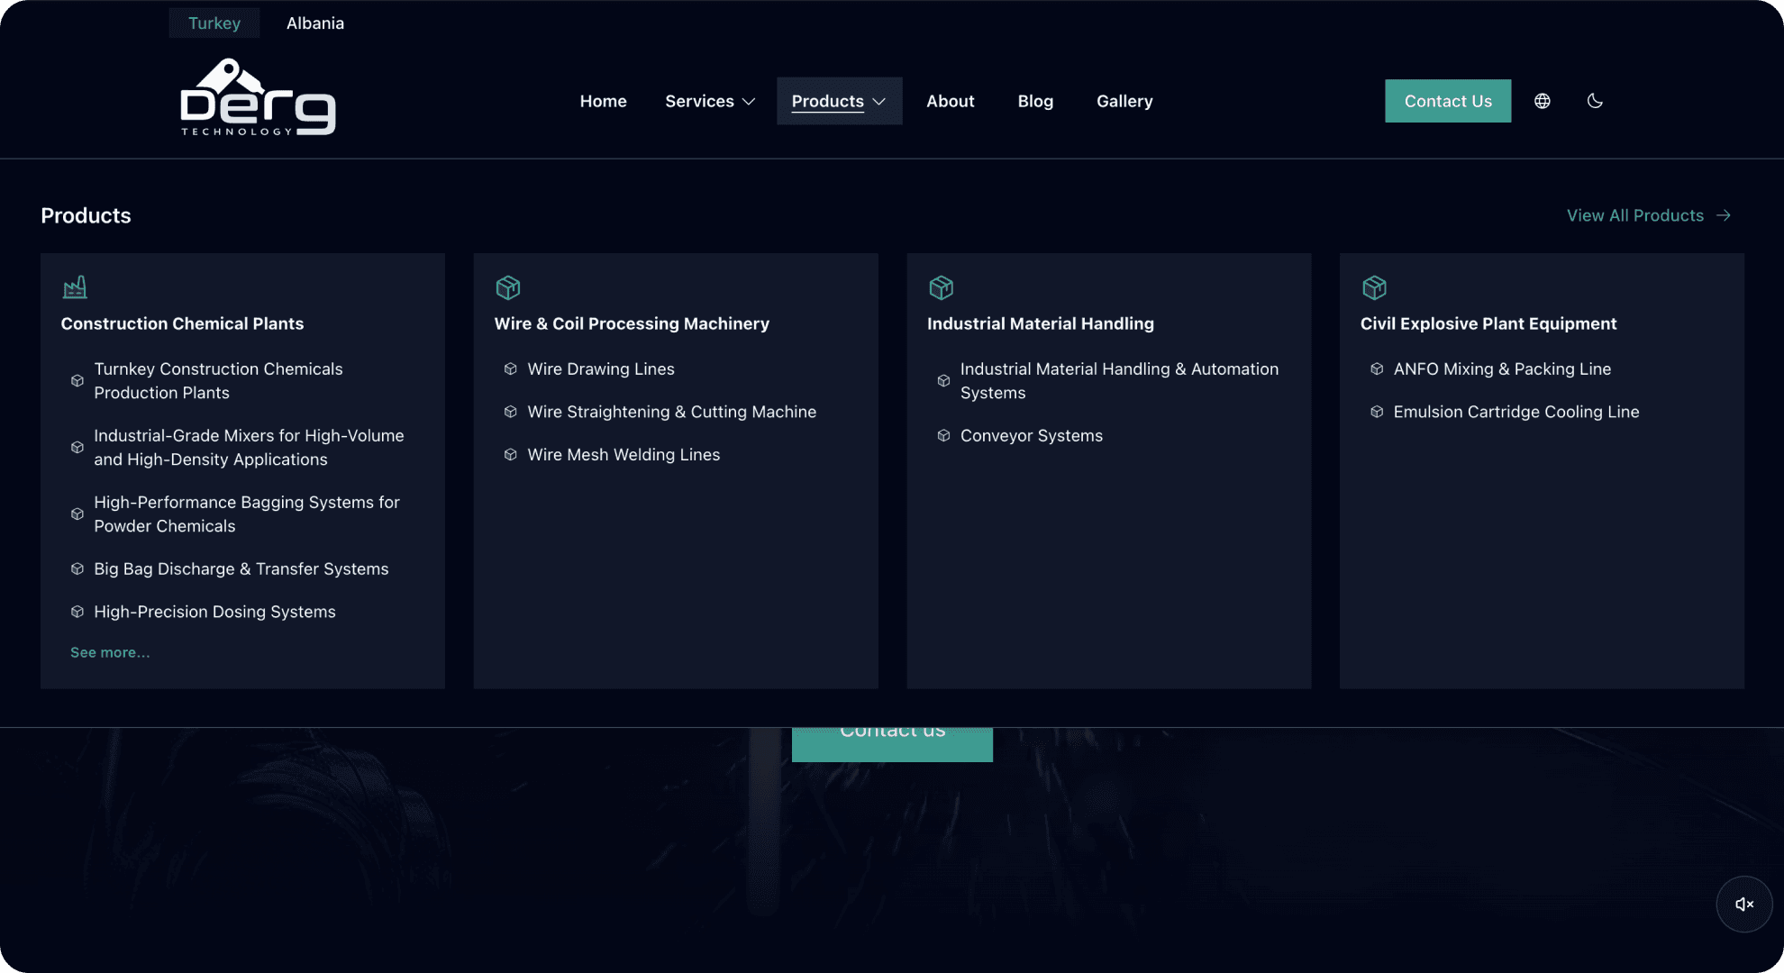
Task: Click the cube icon above Wire & Coil Processing Machinery
Action: (x=508, y=287)
